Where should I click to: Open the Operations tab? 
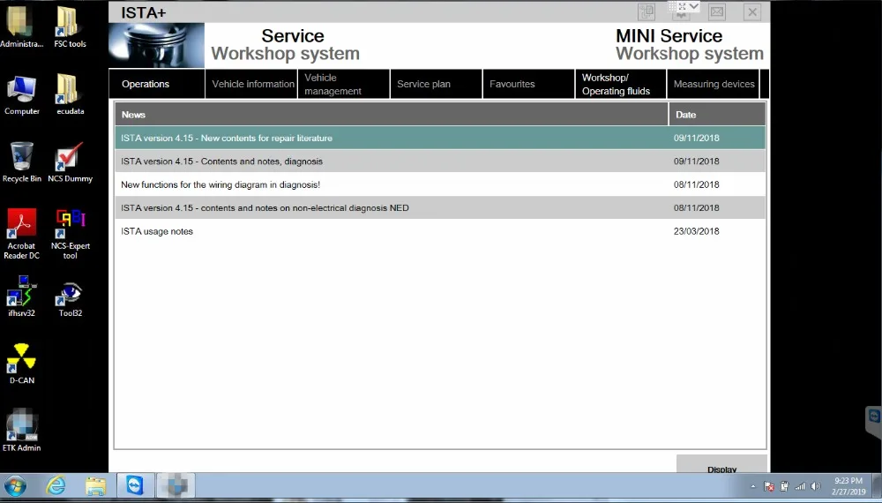[x=157, y=84]
